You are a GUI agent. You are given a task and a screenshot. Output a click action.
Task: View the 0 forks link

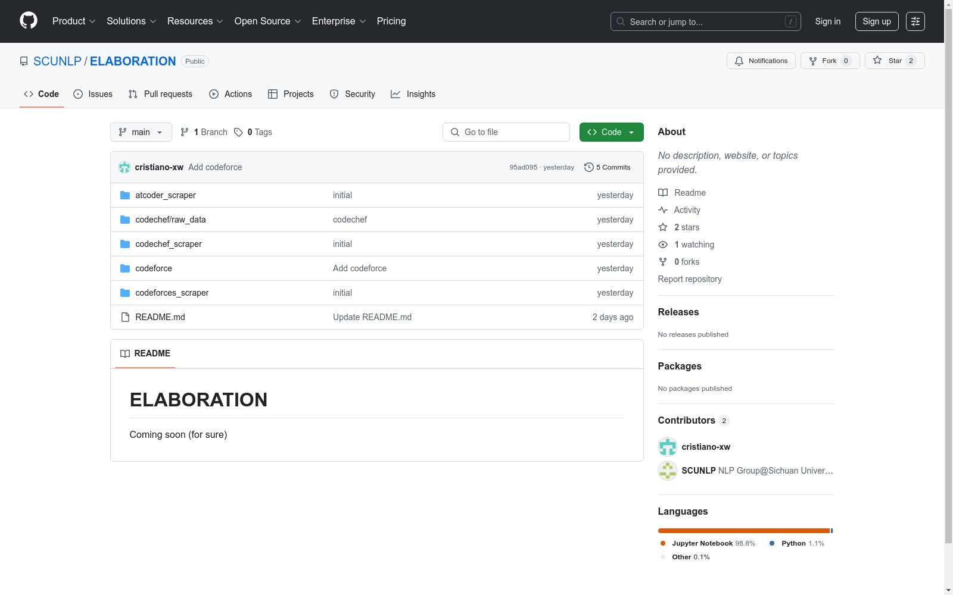tap(679, 262)
